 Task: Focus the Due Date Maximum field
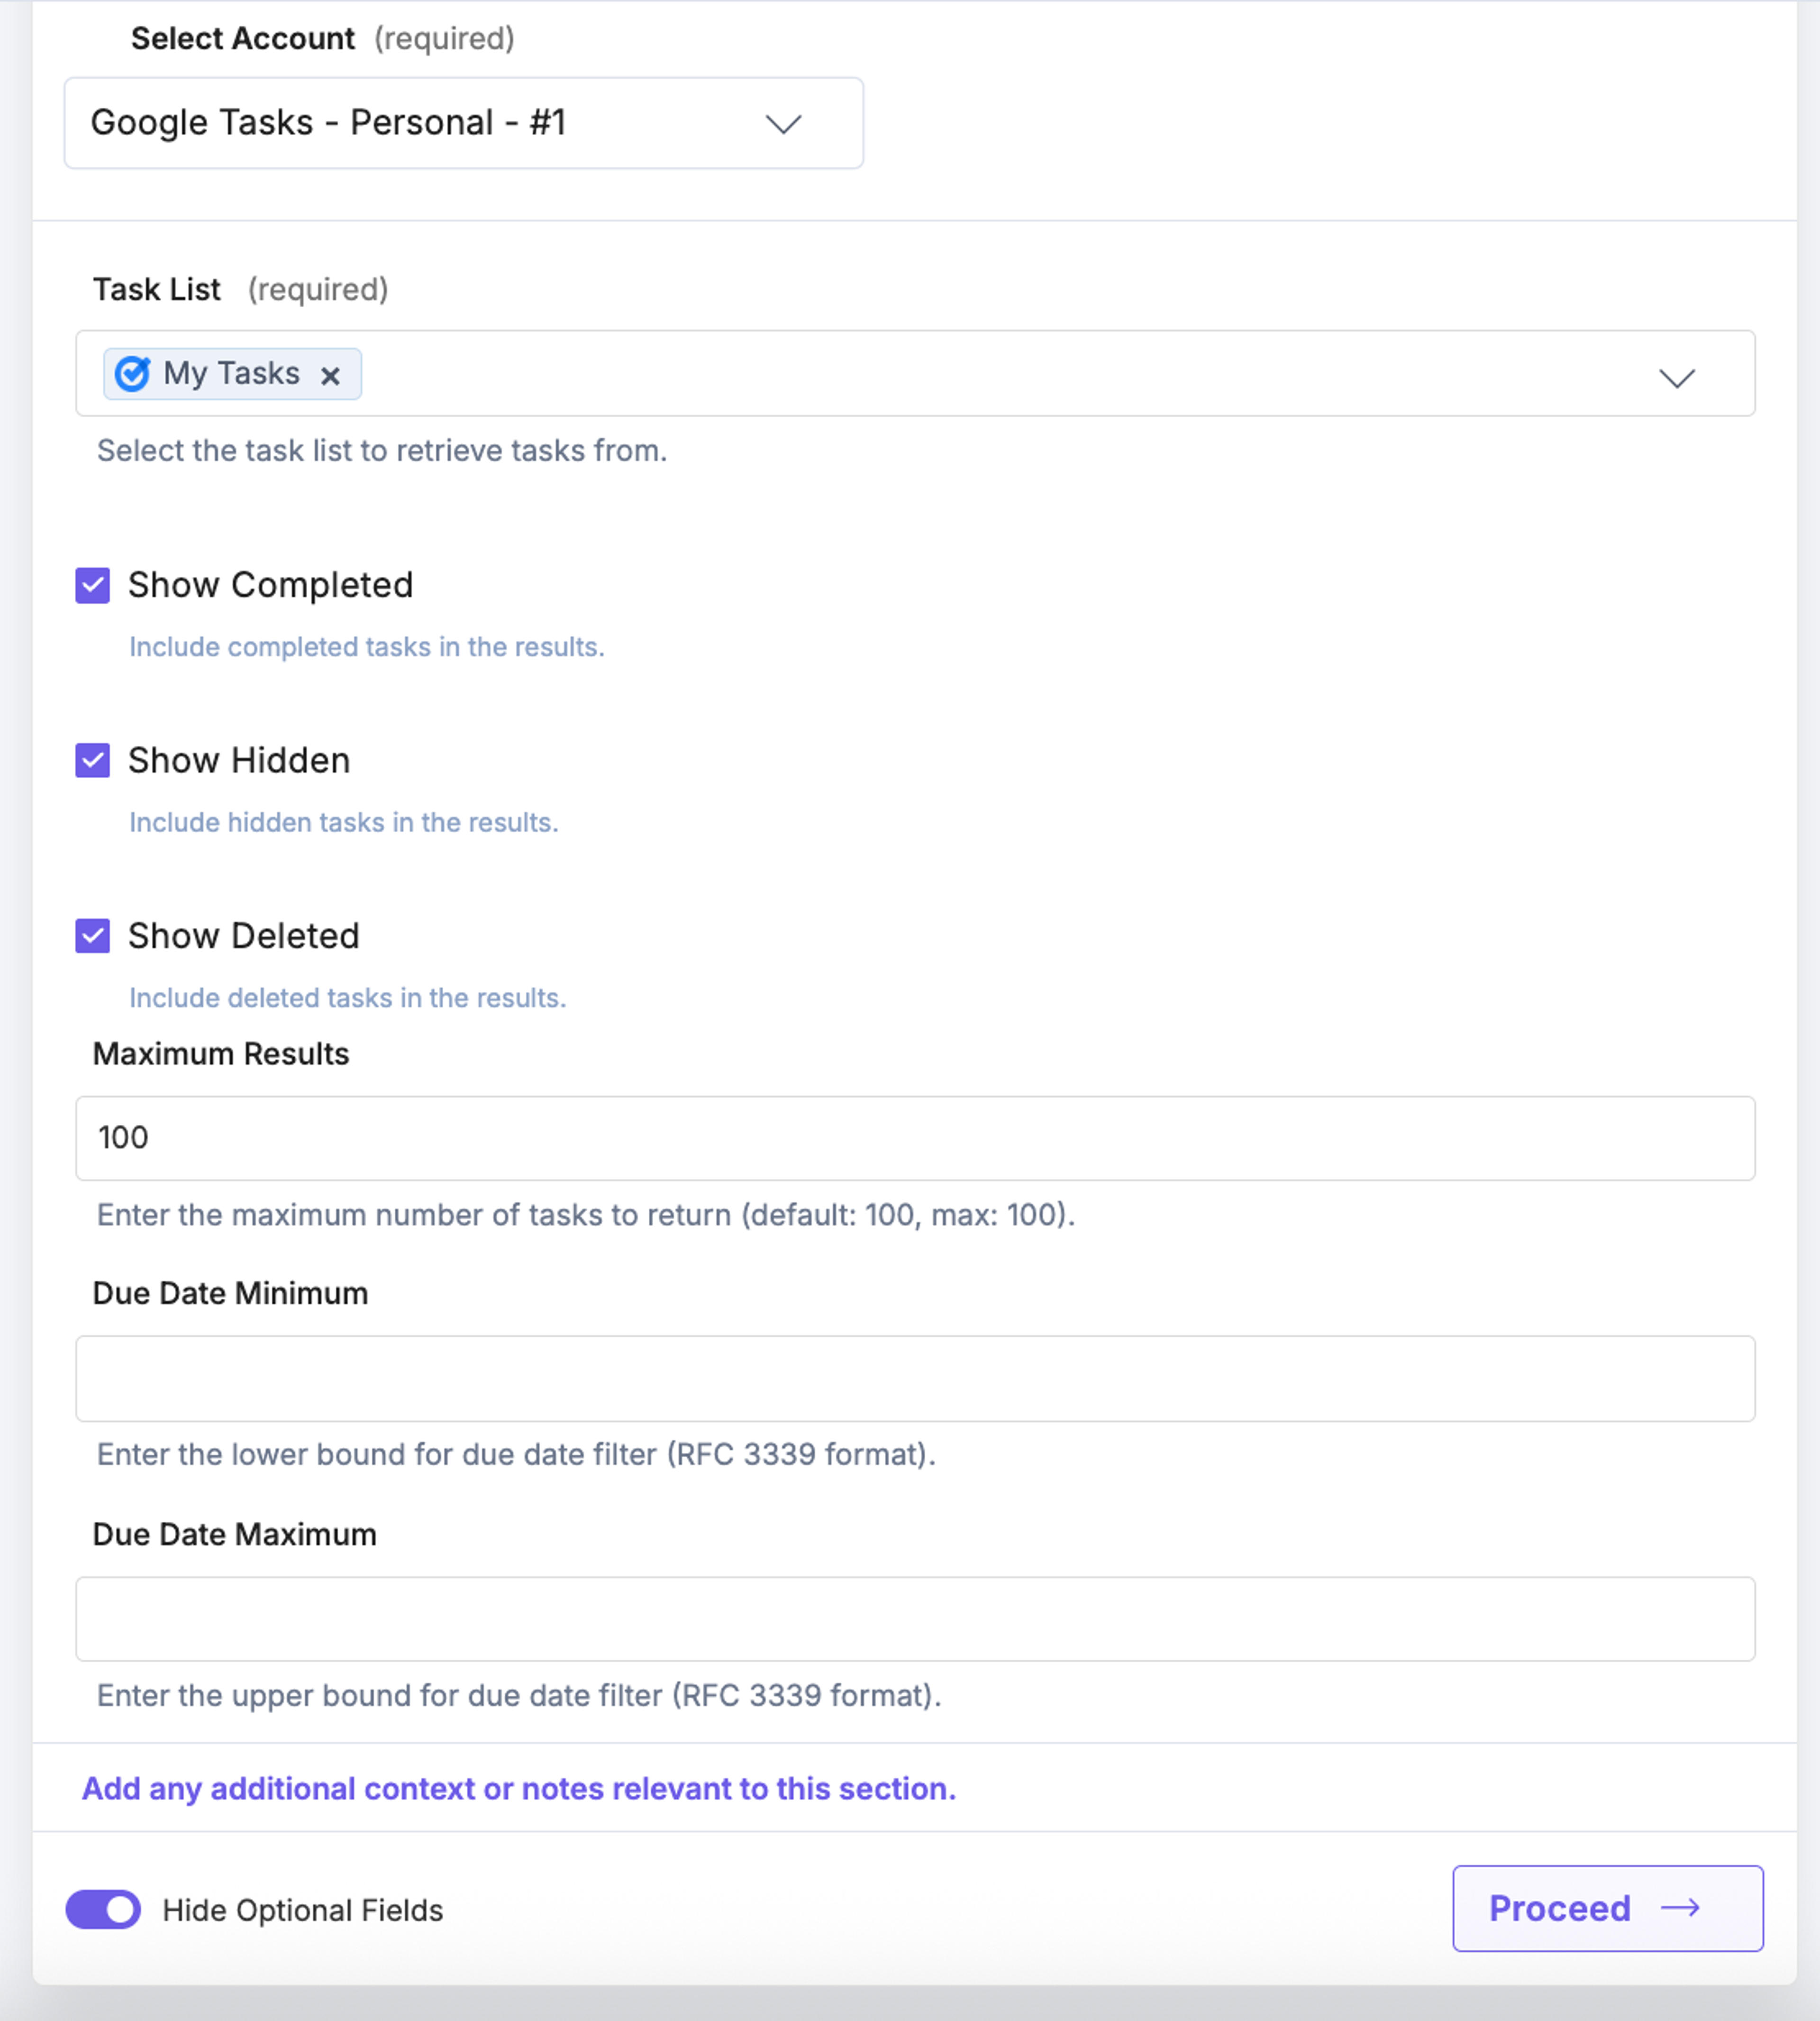(x=915, y=1619)
